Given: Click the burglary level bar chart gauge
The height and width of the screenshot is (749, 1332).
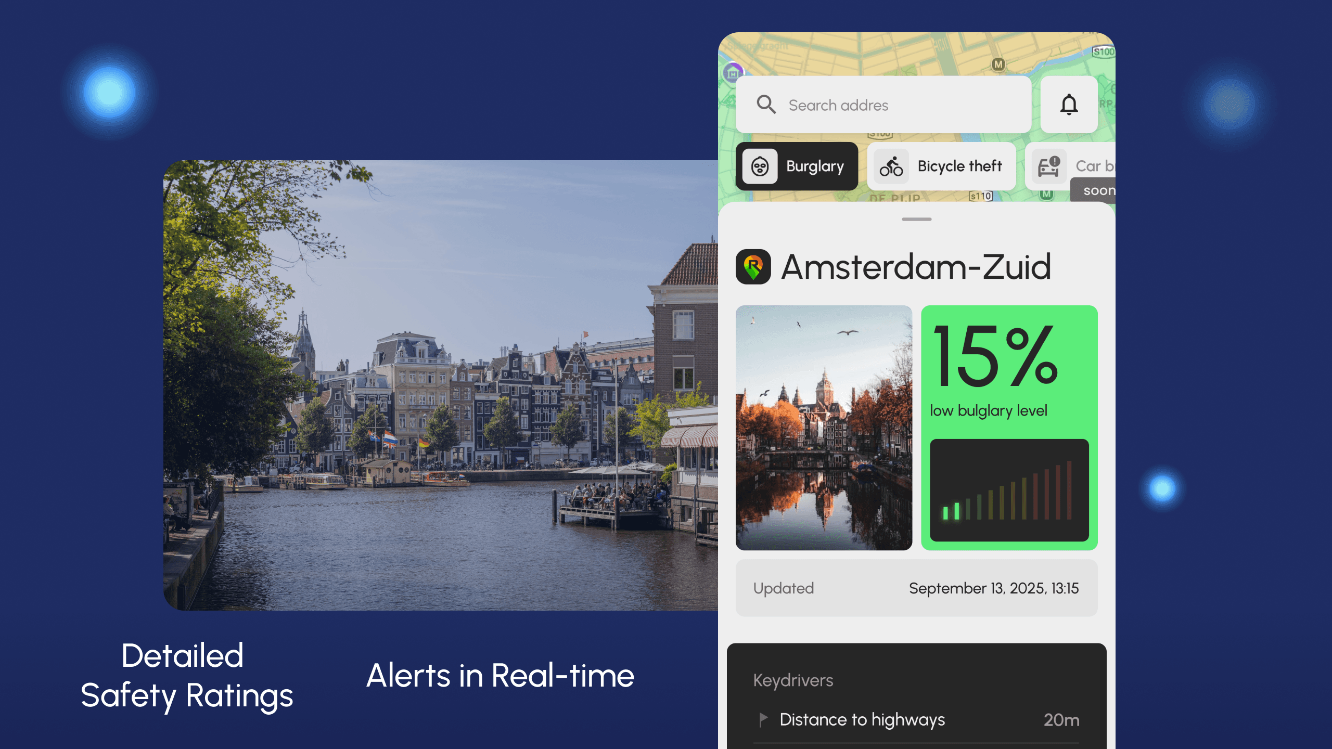Looking at the screenshot, I should [1008, 490].
